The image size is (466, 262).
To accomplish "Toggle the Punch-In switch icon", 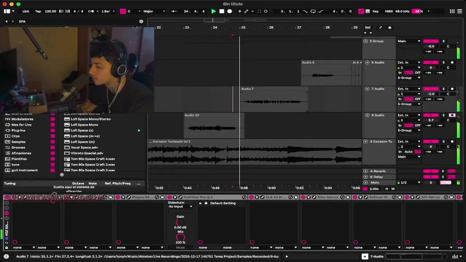I will [305, 11].
